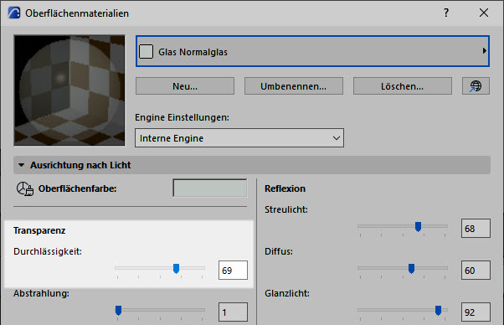Click the Archicad app icon in title bar

(x=14, y=13)
